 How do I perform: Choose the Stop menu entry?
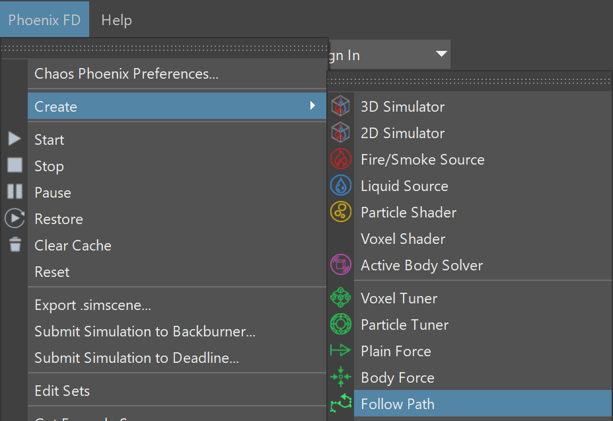coord(177,166)
